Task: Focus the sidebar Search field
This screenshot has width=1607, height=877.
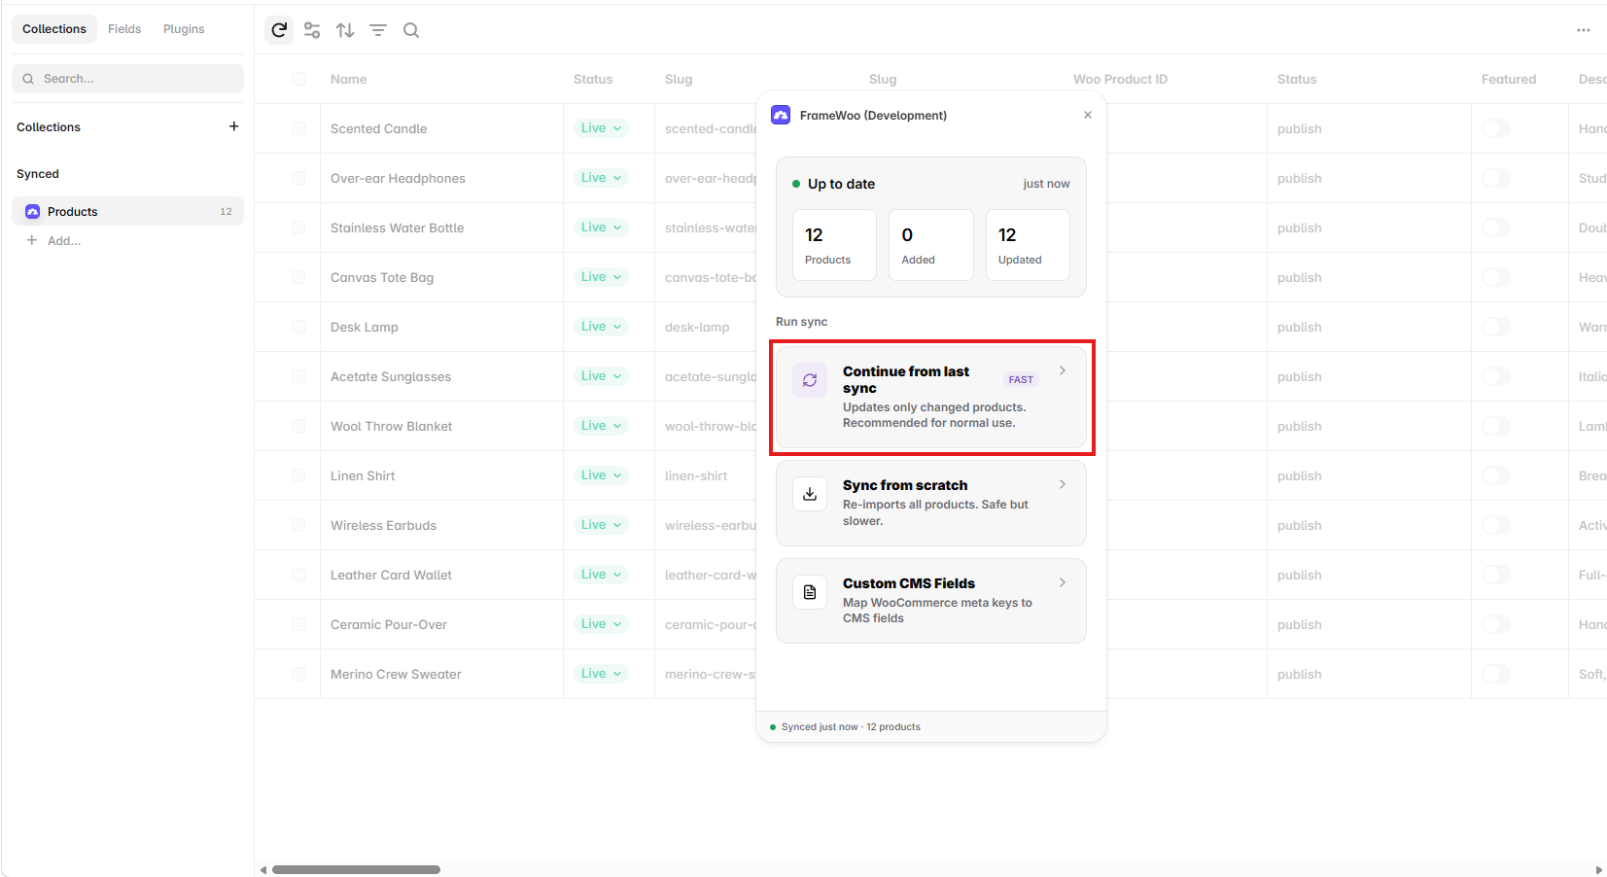Action: [127, 79]
